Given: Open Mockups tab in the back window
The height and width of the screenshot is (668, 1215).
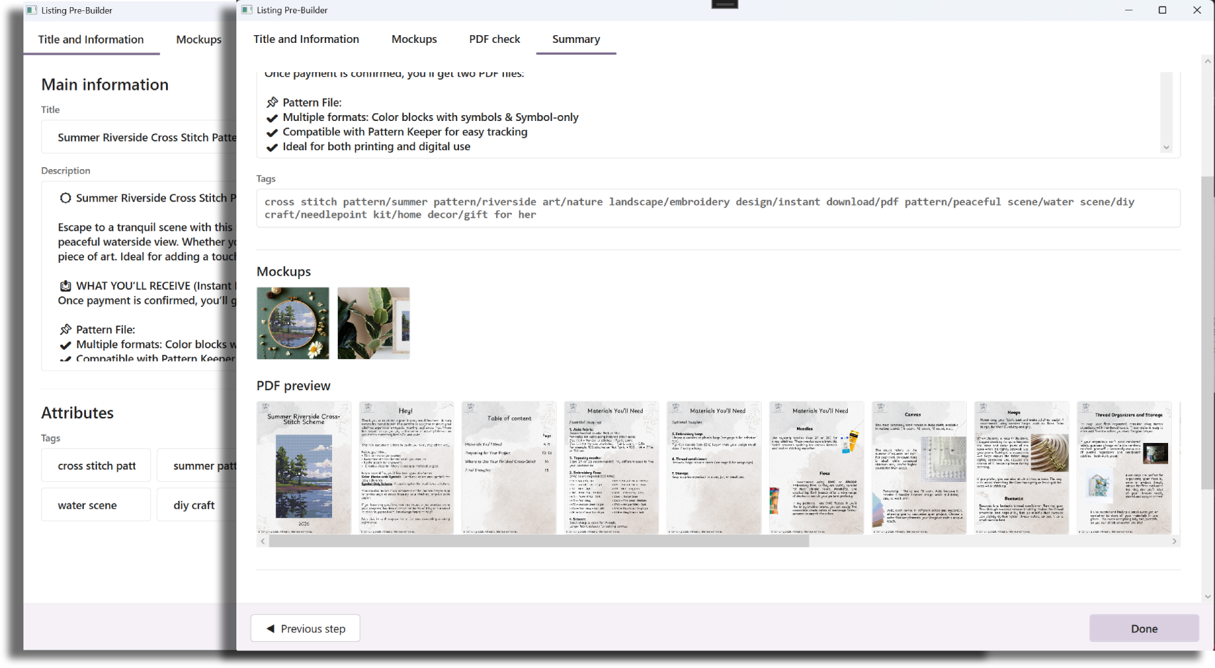Looking at the screenshot, I should coord(199,40).
